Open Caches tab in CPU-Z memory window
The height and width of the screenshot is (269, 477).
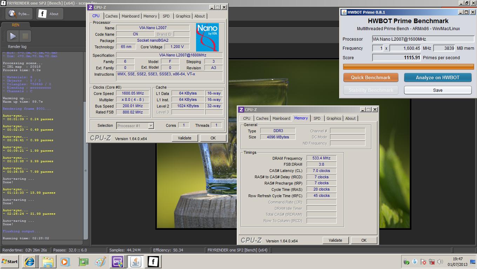click(x=262, y=118)
